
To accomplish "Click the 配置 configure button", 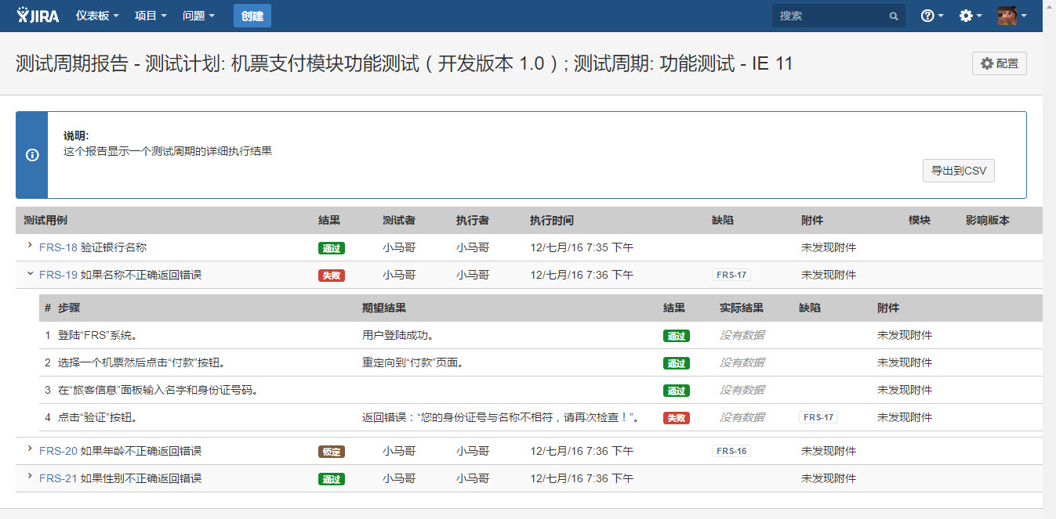I will (x=1000, y=63).
